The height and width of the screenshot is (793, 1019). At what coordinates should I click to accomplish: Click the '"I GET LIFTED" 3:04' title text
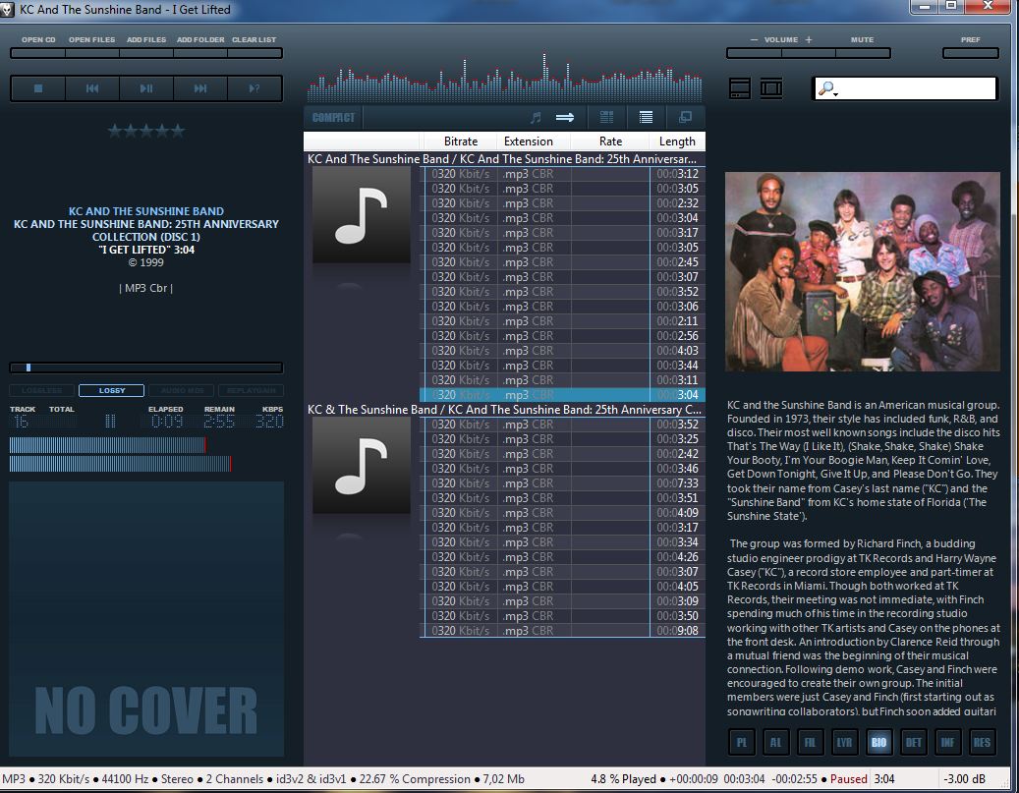(x=146, y=250)
